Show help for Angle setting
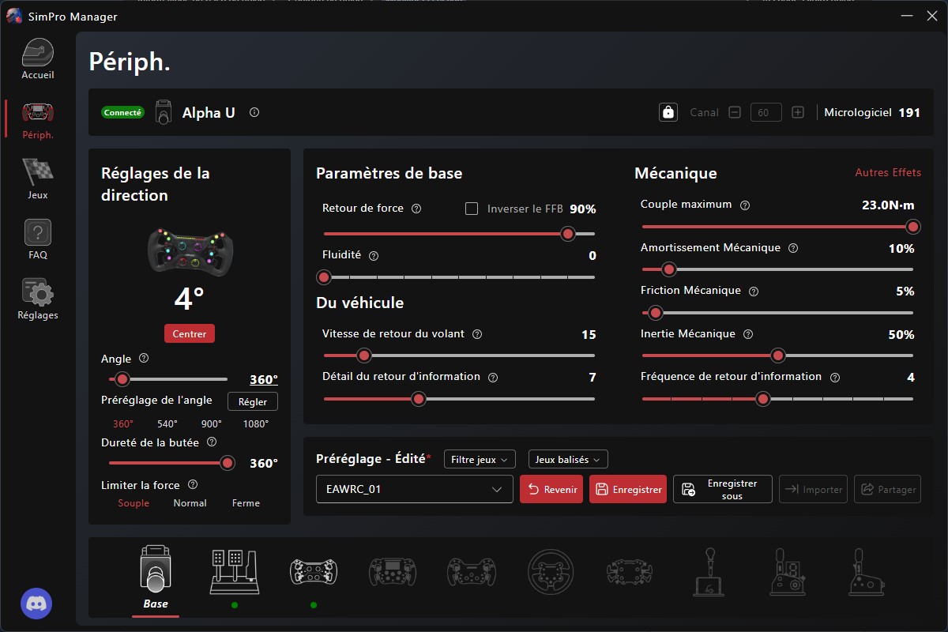Image resolution: width=948 pixels, height=632 pixels. point(144,359)
